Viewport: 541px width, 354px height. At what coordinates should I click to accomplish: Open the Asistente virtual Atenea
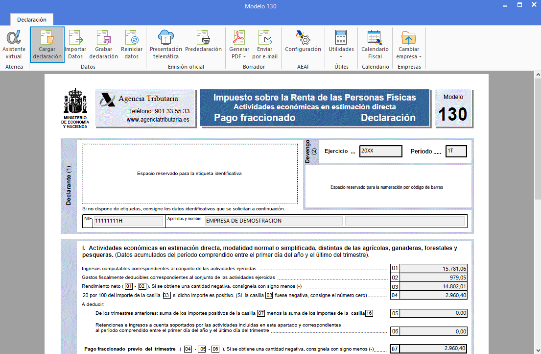14,45
